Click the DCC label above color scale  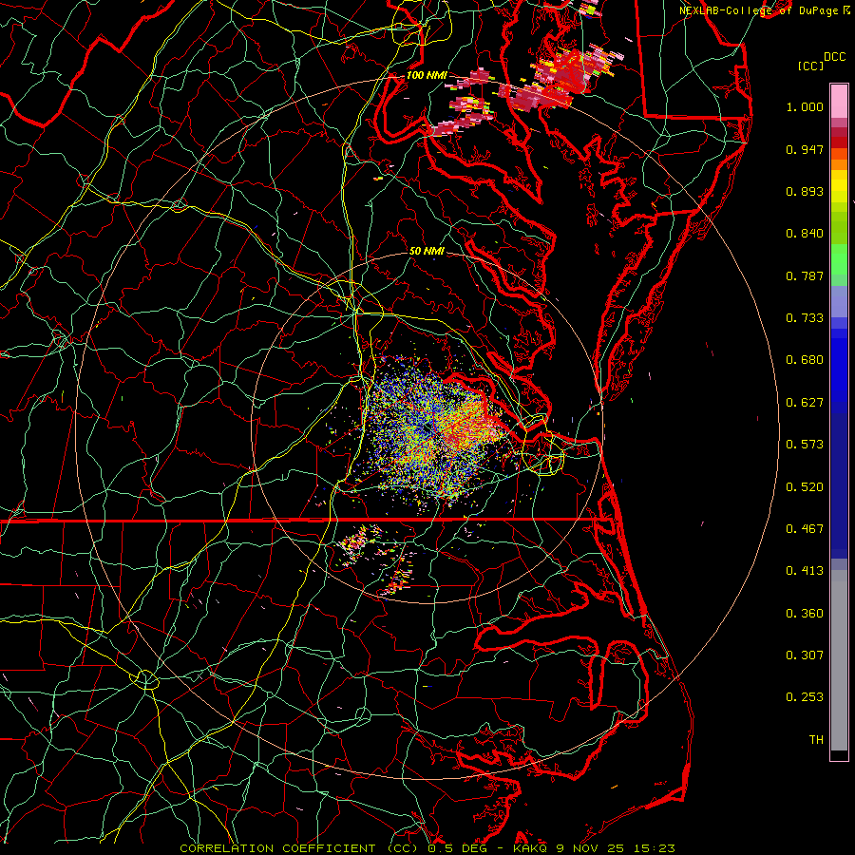click(x=834, y=57)
